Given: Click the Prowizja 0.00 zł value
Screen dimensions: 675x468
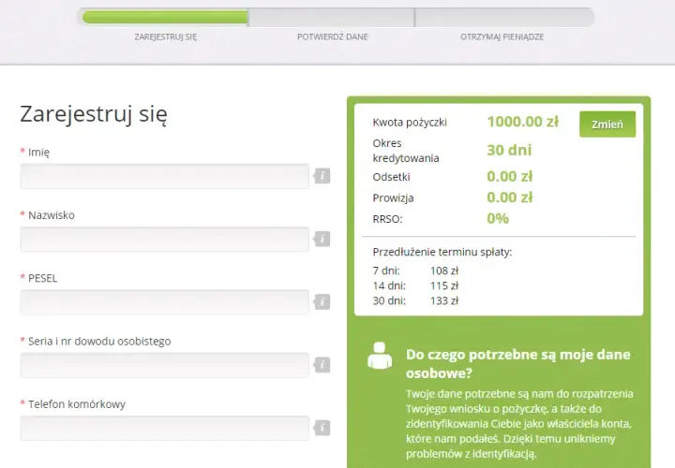Looking at the screenshot, I should (510, 197).
